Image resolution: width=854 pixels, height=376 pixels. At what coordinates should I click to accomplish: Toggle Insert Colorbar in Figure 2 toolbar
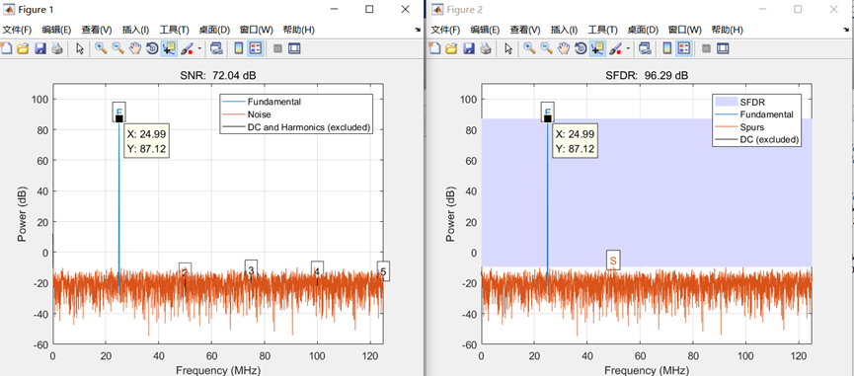667,49
